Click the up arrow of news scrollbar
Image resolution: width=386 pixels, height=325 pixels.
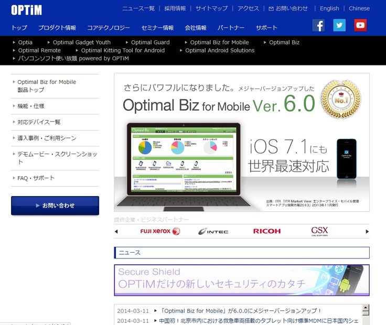coord(366,308)
